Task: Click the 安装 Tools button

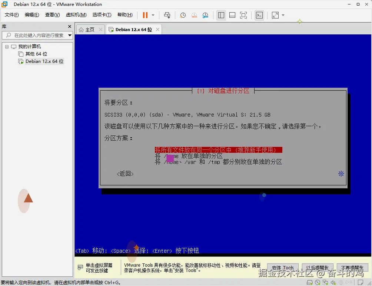Action: [283, 268]
